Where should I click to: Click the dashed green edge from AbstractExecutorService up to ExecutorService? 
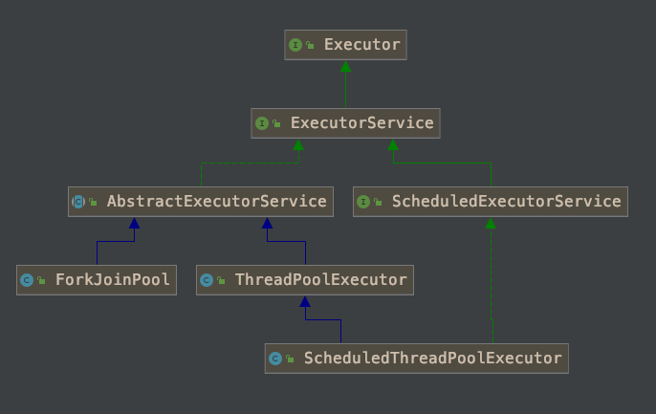pyautogui.click(x=250, y=163)
